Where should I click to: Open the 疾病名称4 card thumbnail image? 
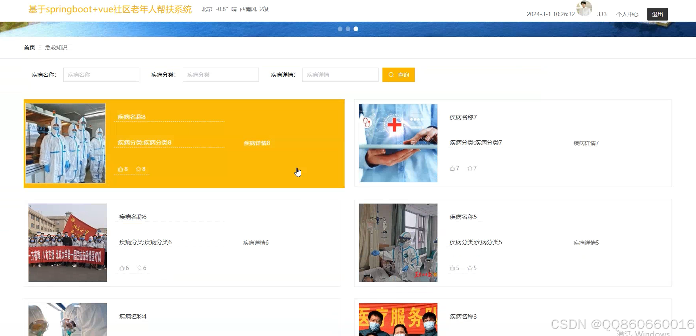coord(68,319)
